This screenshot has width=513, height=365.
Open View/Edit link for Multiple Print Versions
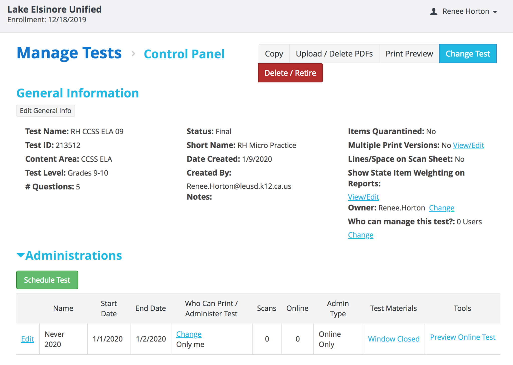pyautogui.click(x=468, y=145)
